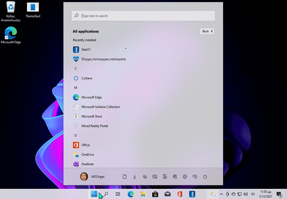Image resolution: width=287 pixels, height=199 pixels.
Task: Open the OneDrive cloud tray icon
Action: click(x=233, y=194)
